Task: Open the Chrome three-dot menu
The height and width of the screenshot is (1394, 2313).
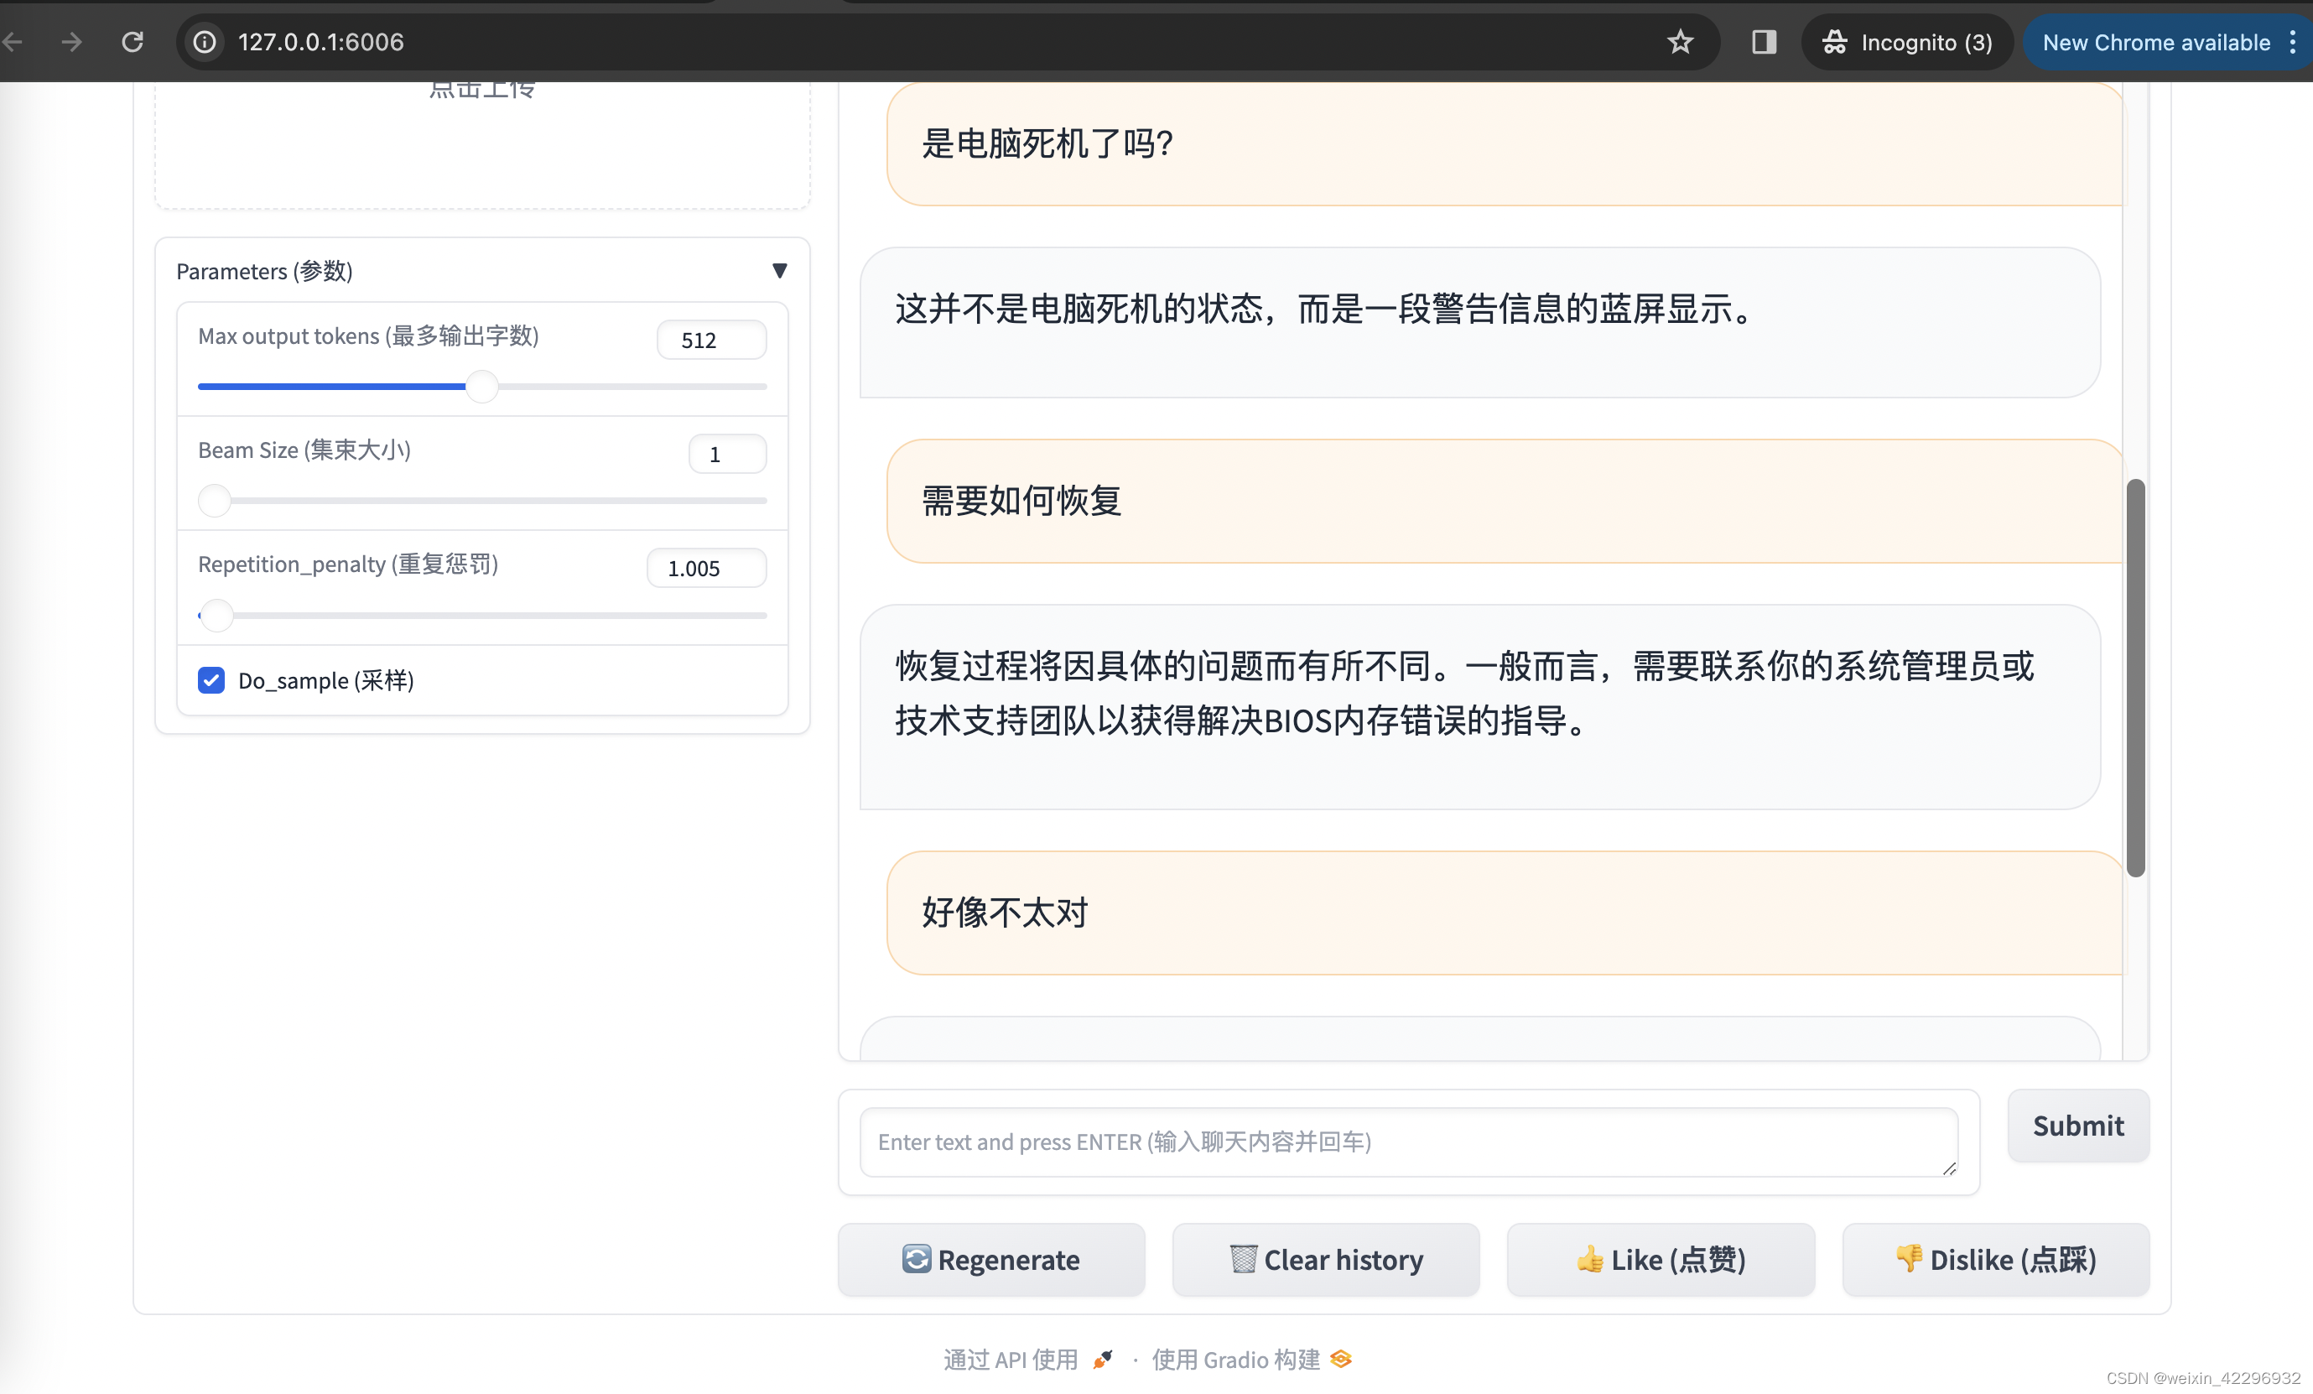Action: 2292,42
